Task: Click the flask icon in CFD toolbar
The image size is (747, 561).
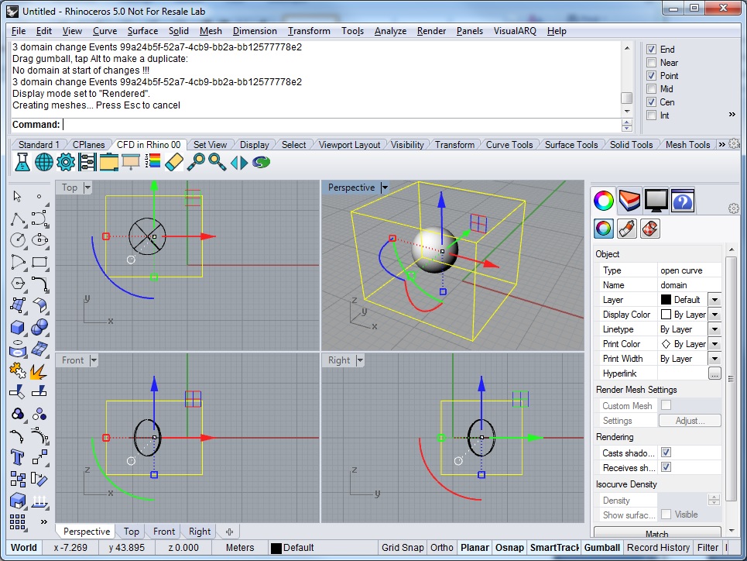Action: click(x=22, y=162)
